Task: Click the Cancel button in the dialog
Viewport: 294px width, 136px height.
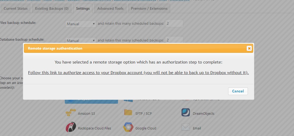Action: point(238,91)
